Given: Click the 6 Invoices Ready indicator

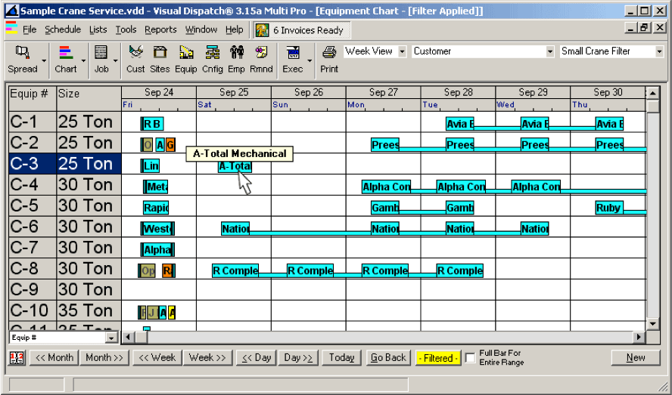Looking at the screenshot, I should coord(302,30).
